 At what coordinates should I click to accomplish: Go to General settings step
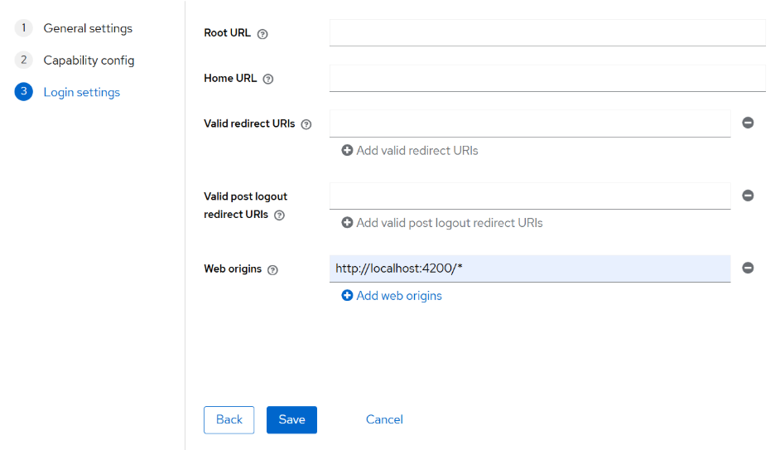(x=87, y=28)
